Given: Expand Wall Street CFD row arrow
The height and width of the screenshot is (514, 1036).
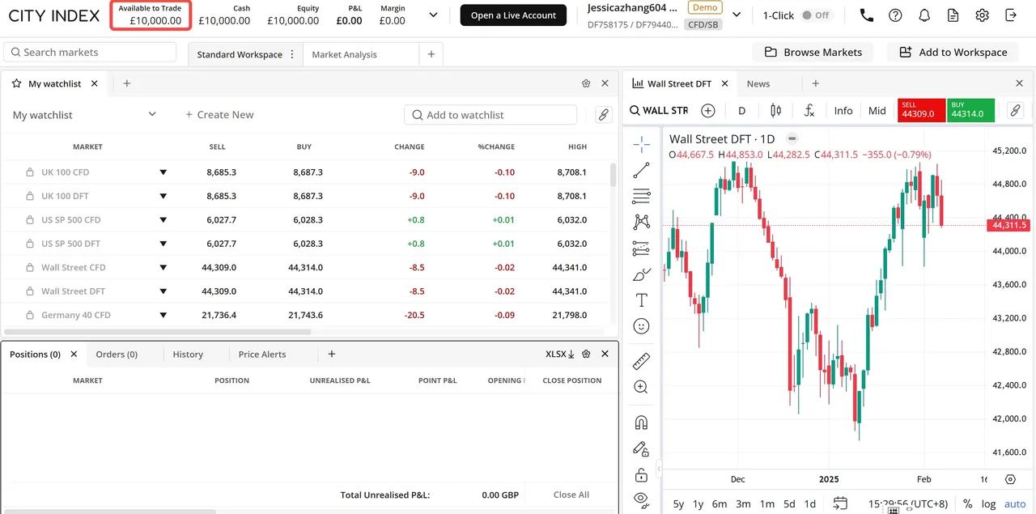Looking at the screenshot, I should coord(163,267).
